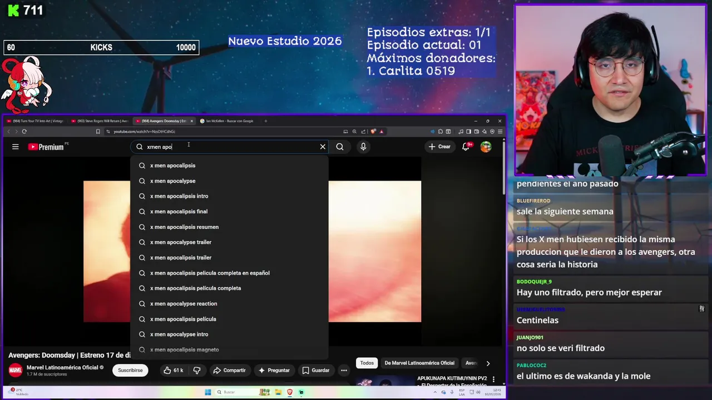Start voice search with microphone icon

click(363, 147)
